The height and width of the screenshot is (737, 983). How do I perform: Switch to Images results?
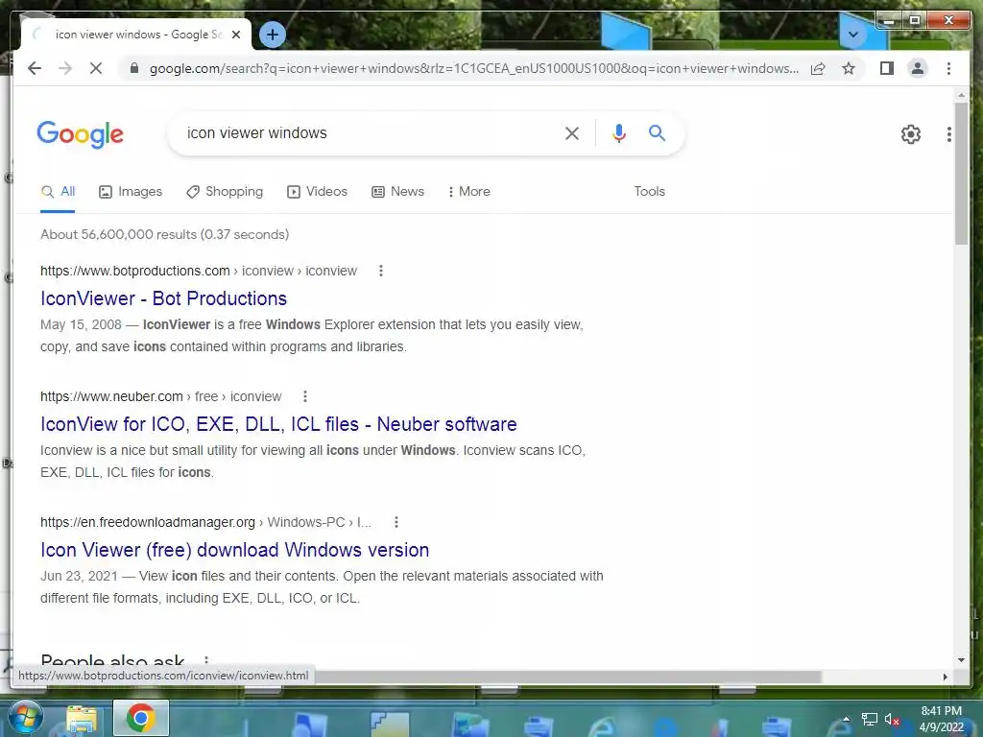click(x=131, y=192)
